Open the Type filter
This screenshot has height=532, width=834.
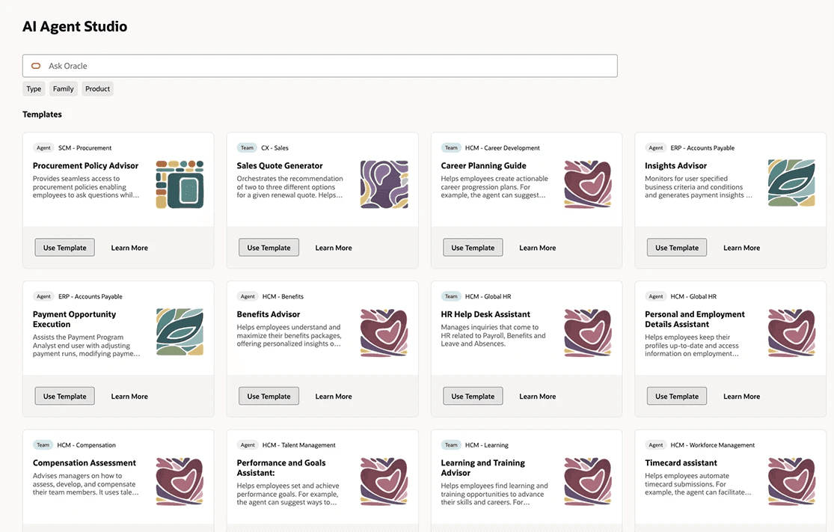tap(33, 88)
